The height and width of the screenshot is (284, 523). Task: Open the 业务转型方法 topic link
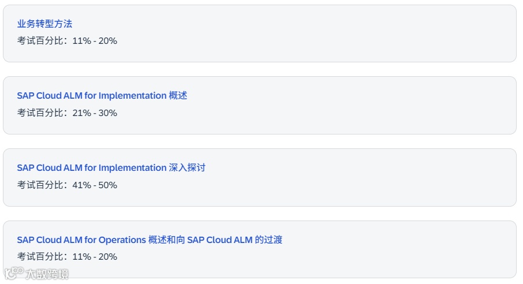[x=44, y=24]
